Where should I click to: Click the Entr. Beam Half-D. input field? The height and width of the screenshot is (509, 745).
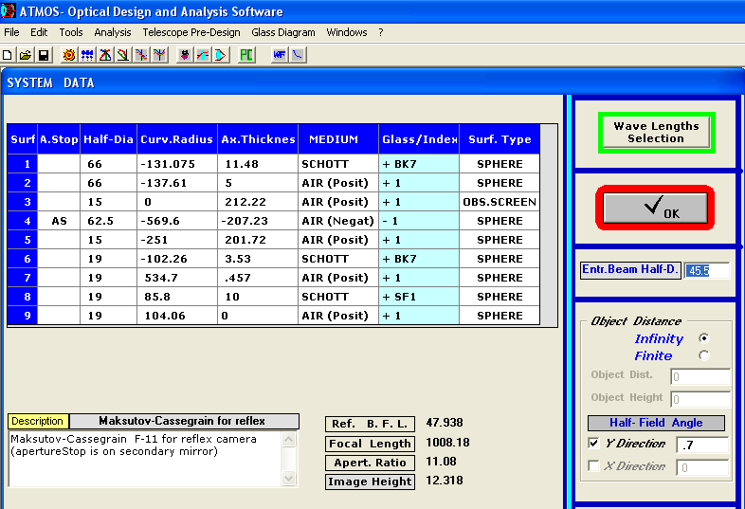(707, 270)
